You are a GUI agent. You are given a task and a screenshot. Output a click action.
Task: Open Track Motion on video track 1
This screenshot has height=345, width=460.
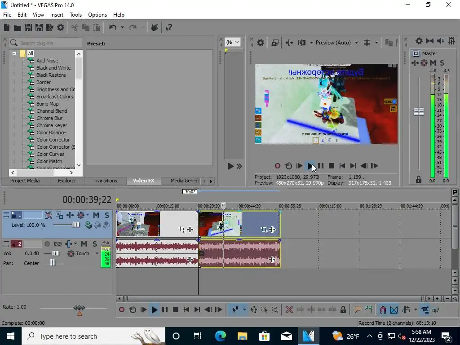click(x=59, y=215)
